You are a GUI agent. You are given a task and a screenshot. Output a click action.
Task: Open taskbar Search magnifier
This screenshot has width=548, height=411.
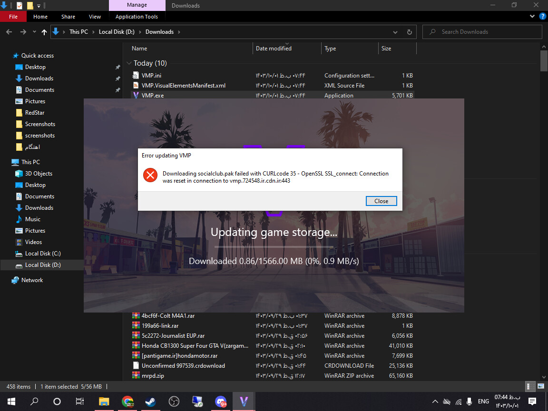(34, 401)
